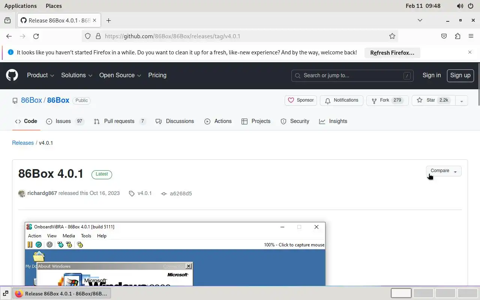Screen dimensions: 480x300
Task: Open commit a6268d5 link
Action: point(181,194)
